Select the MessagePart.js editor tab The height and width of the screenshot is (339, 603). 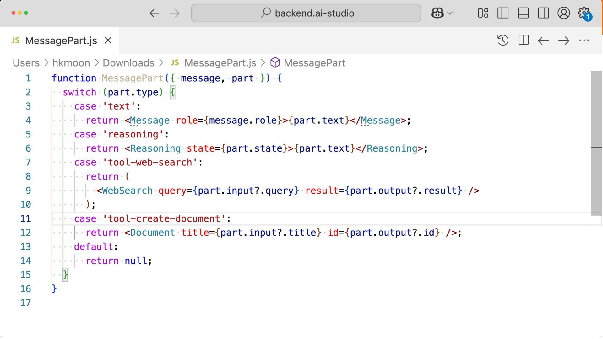click(61, 40)
